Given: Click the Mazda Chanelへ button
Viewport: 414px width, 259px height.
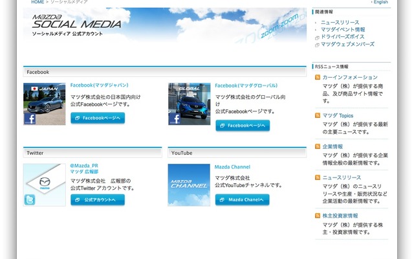Looking at the screenshot, I should pos(243,200).
